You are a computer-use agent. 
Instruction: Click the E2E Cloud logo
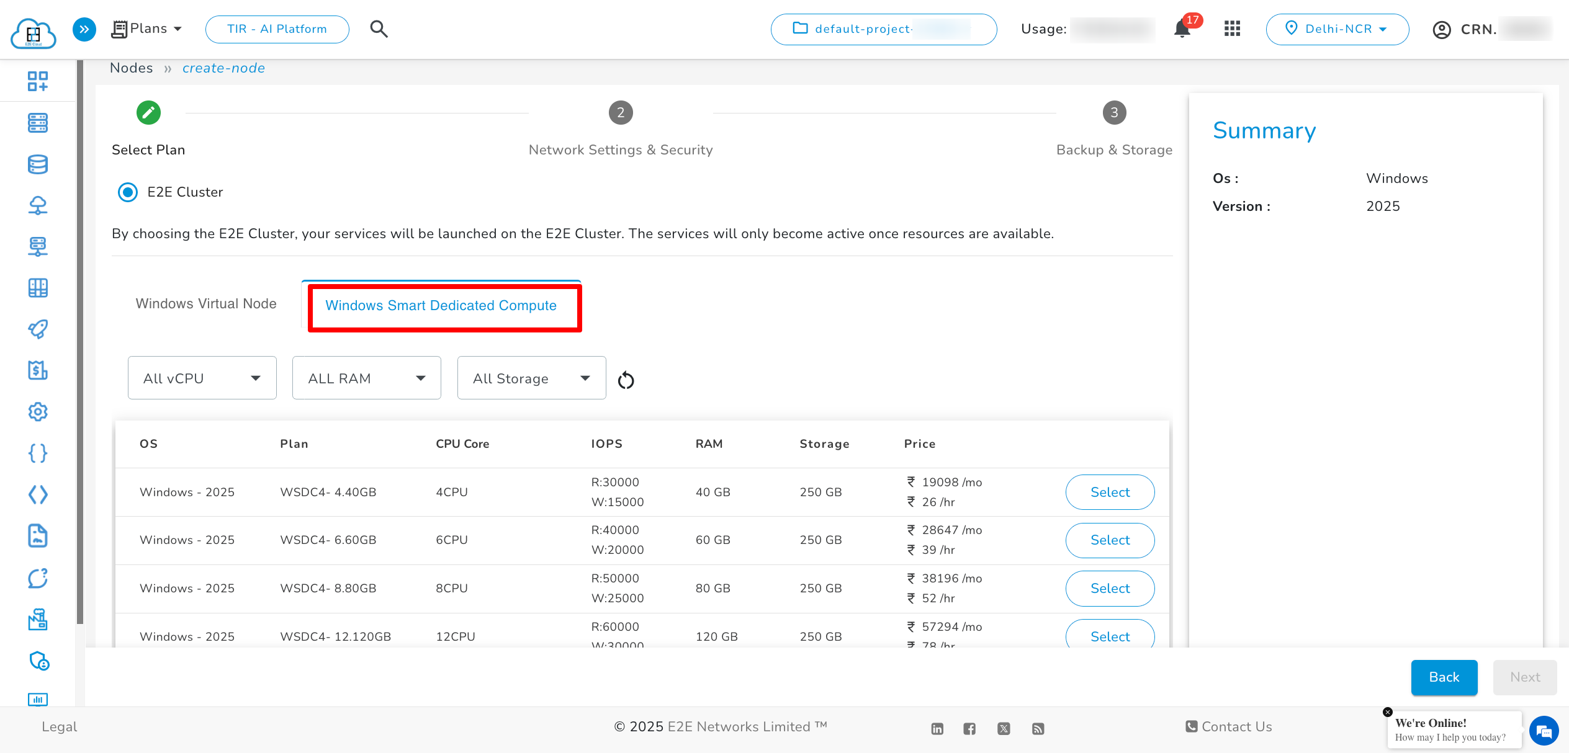[34, 32]
